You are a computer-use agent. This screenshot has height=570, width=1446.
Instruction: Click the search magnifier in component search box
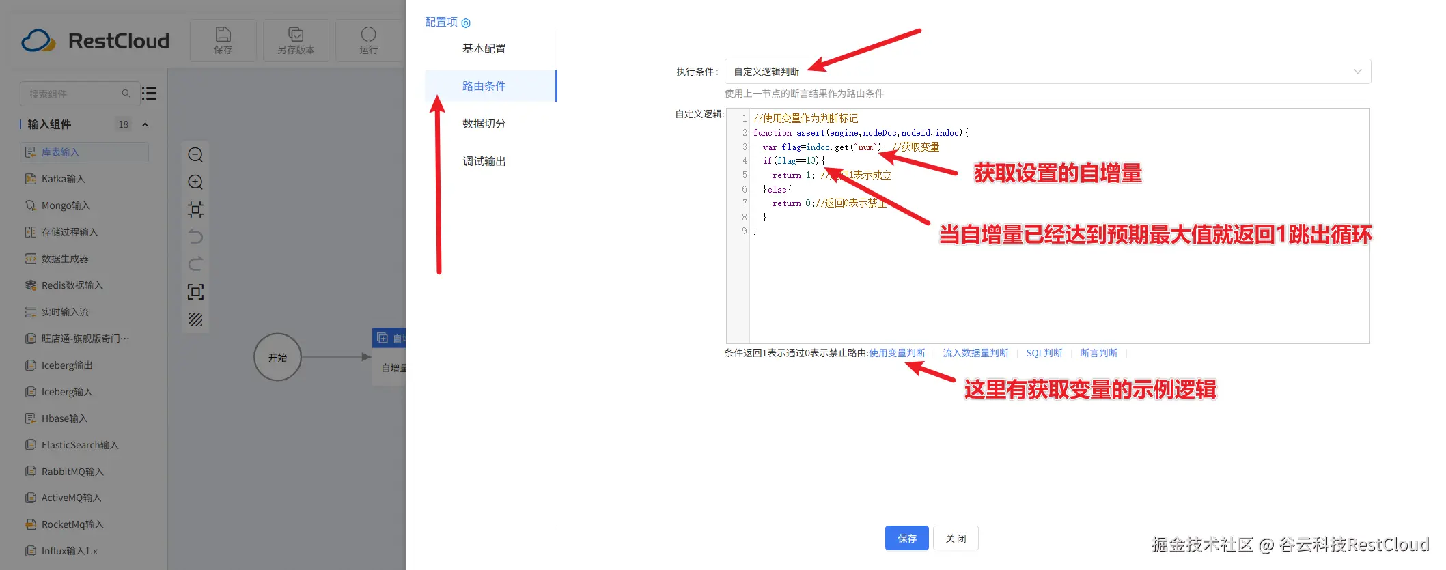(x=126, y=94)
